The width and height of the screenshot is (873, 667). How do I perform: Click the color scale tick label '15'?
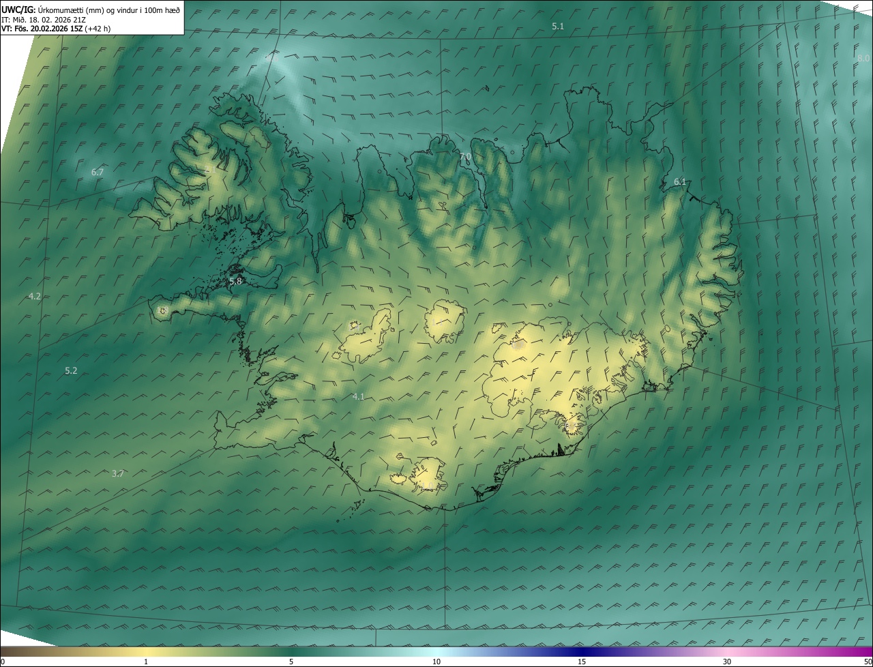point(582,662)
